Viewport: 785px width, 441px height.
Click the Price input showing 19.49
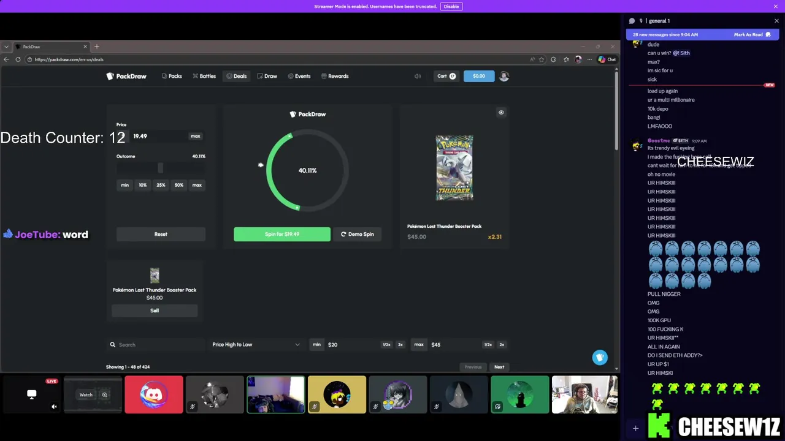coord(159,136)
